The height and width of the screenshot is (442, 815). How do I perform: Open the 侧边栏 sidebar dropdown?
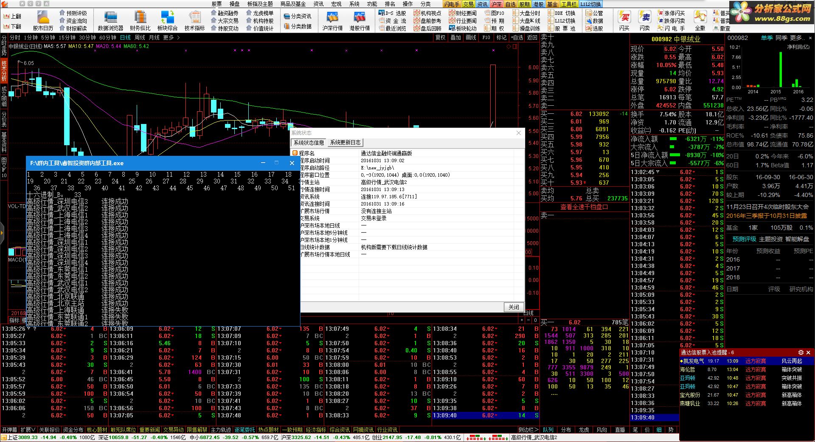(528, 430)
